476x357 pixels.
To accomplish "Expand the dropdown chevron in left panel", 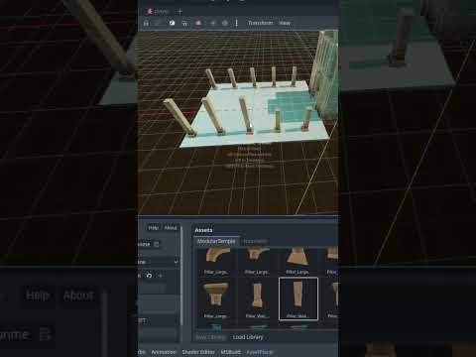I will pos(176,262).
